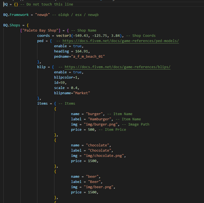
Task: Place cursor on the id=59 line
Action: point(60,83)
